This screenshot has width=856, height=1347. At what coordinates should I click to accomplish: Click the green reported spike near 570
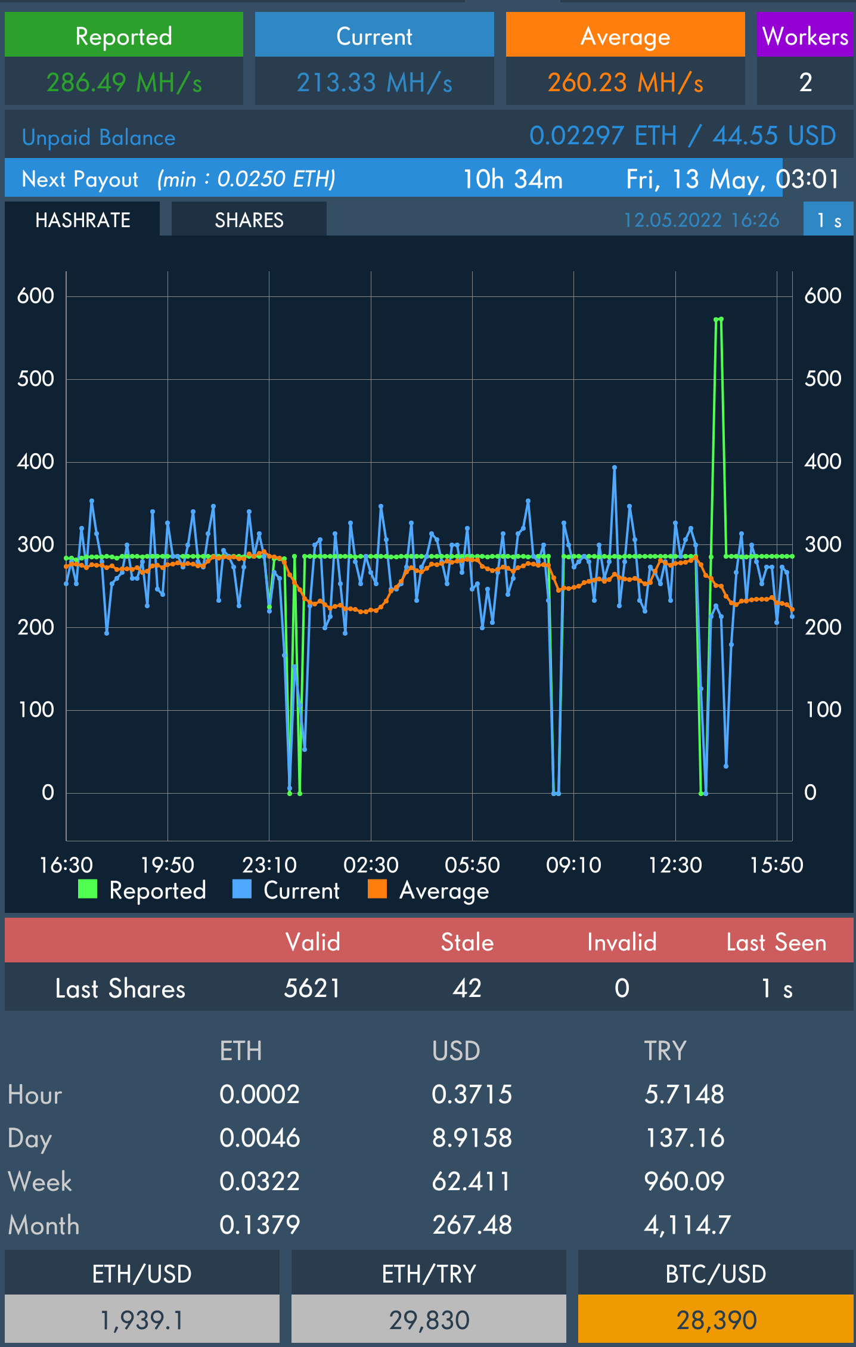click(718, 320)
